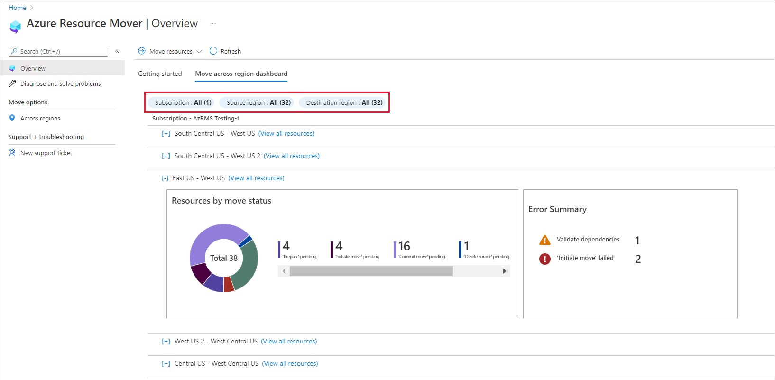Click the New support ticket person icon

point(12,153)
